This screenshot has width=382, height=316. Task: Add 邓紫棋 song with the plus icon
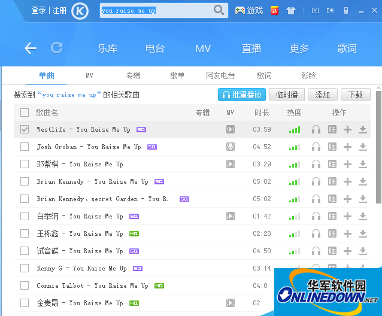click(347, 164)
